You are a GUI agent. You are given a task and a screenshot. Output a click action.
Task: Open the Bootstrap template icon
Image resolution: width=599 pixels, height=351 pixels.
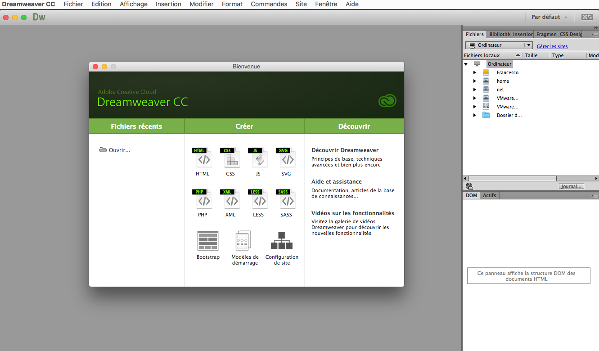tap(208, 241)
